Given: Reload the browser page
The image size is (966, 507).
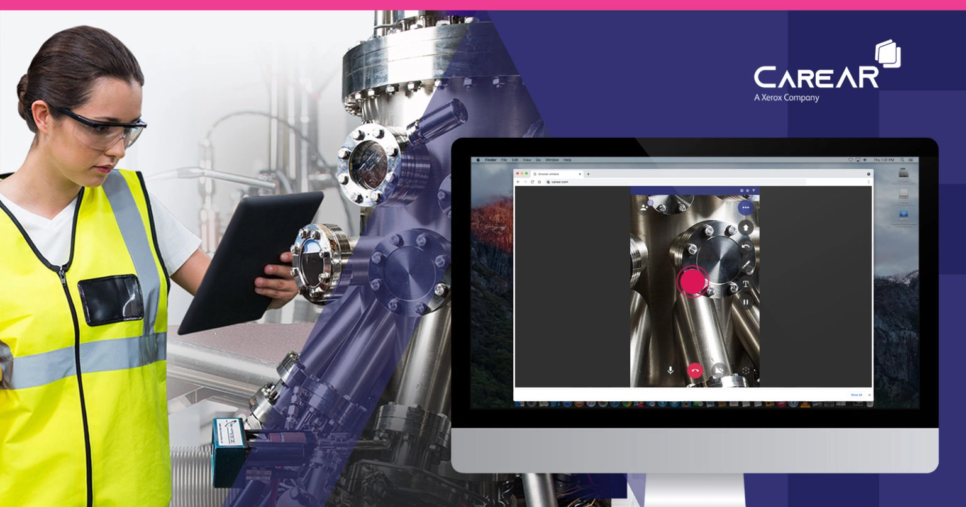Looking at the screenshot, I should [x=532, y=182].
